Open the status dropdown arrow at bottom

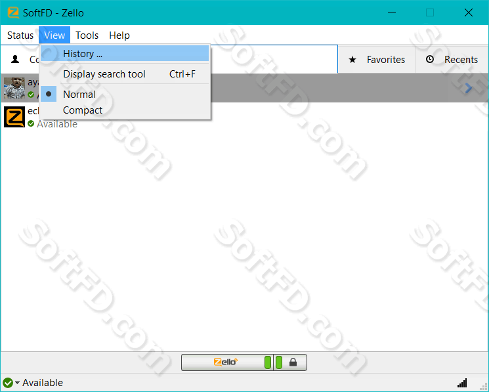coord(17,382)
